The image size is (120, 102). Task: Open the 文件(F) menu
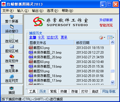pyautogui.click(x=8, y=11)
